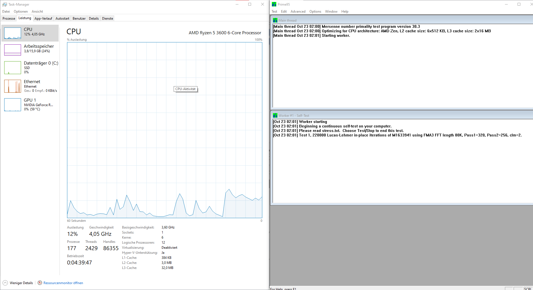The image size is (533, 290).
Task: Switch to the Prozesse tab
Action: click(x=9, y=19)
